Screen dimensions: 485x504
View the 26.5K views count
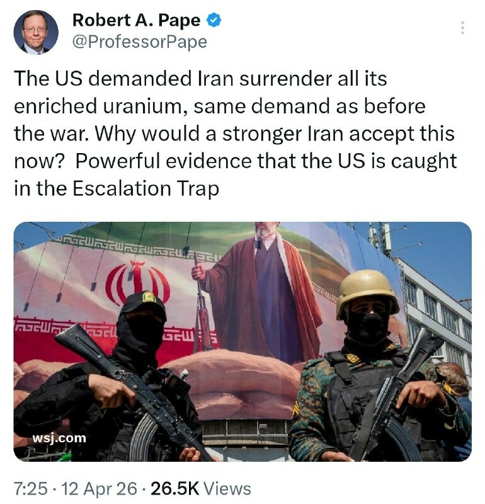tap(175, 488)
